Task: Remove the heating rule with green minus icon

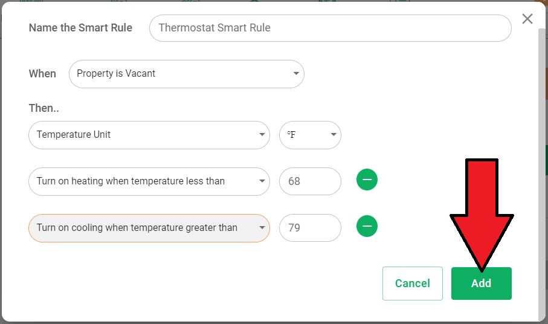Action: [x=367, y=180]
